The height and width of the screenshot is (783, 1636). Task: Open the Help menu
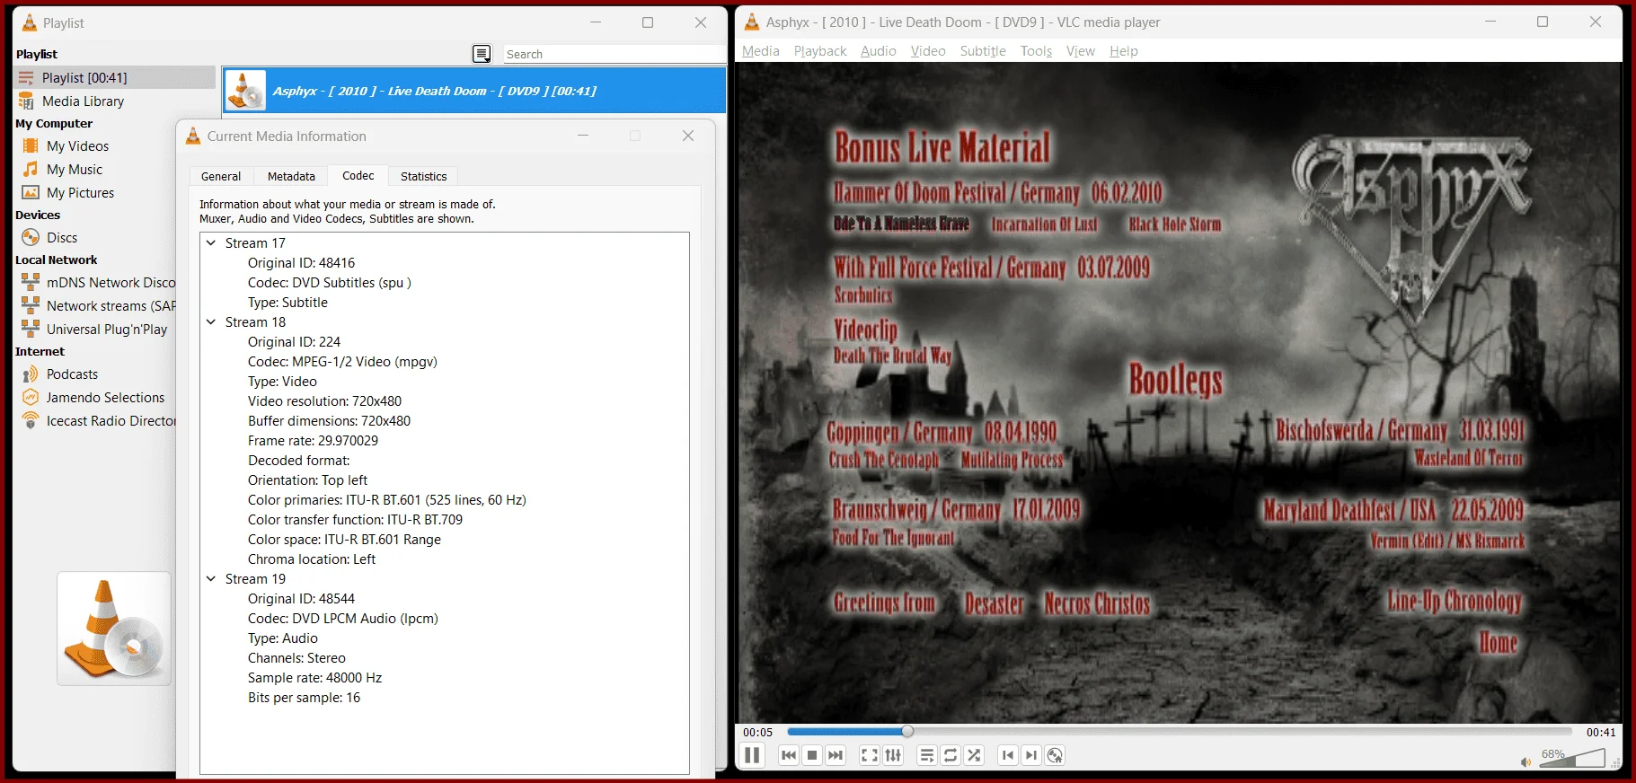point(1123,51)
